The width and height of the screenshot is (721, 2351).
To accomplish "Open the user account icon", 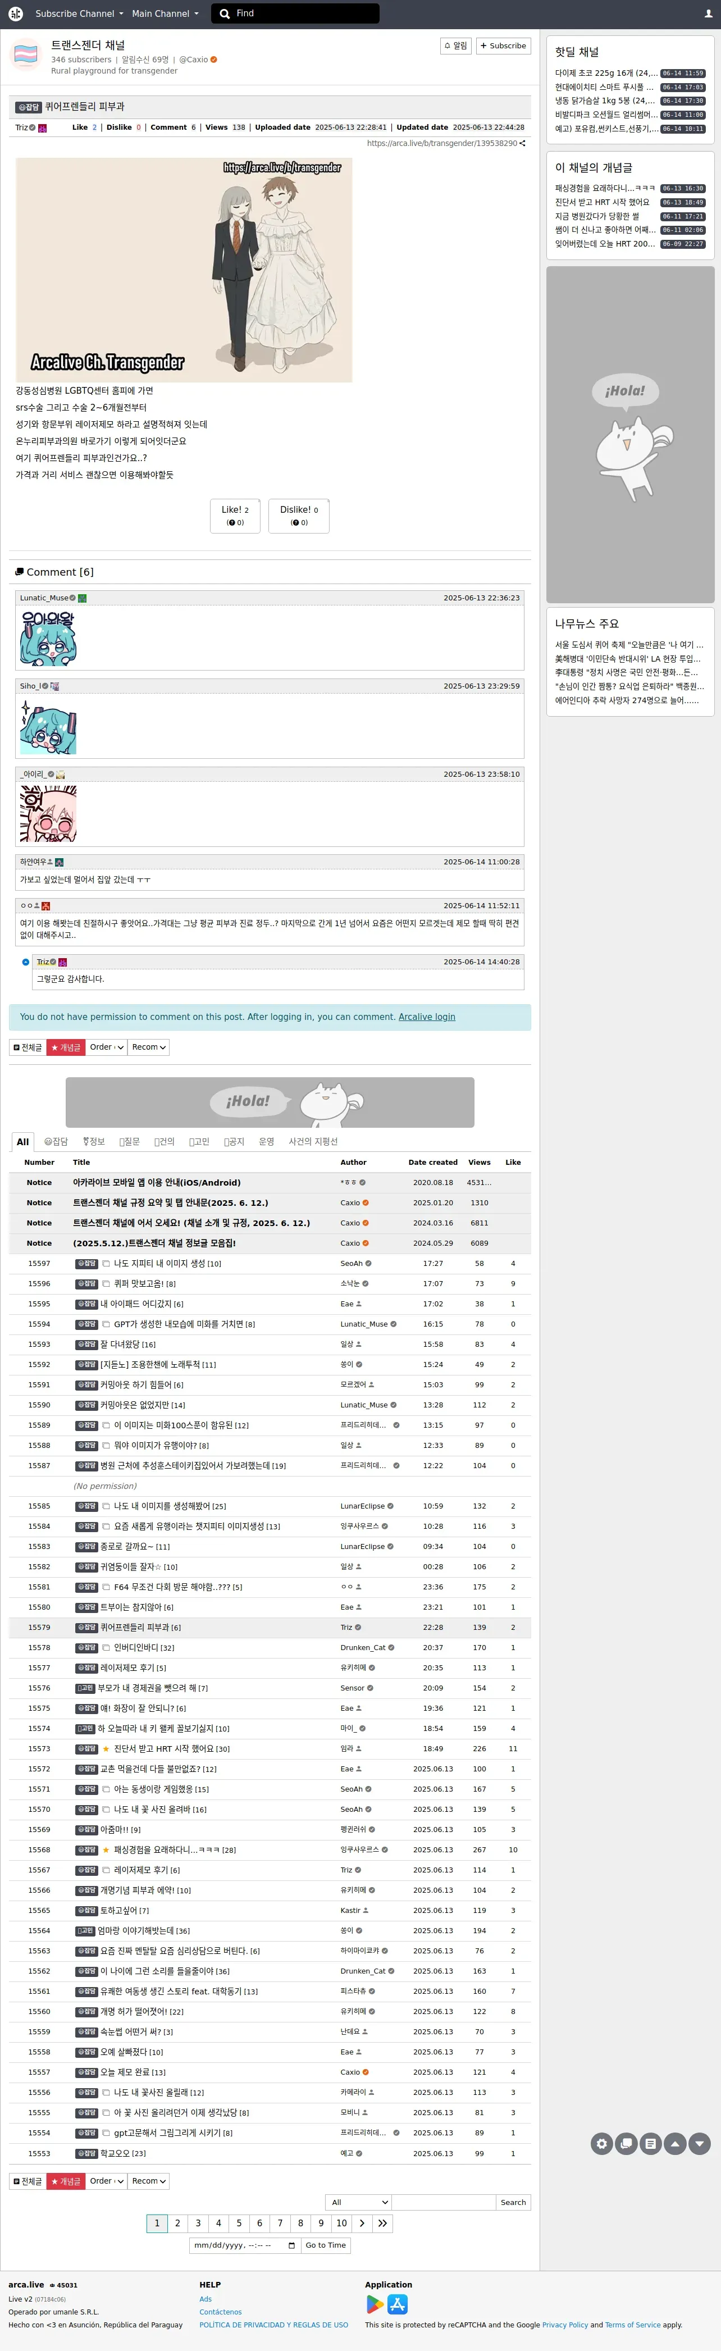I will pos(708,13).
